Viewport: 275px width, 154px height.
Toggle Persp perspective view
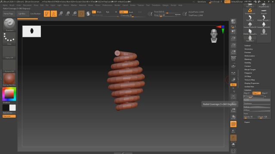(x=233, y=59)
